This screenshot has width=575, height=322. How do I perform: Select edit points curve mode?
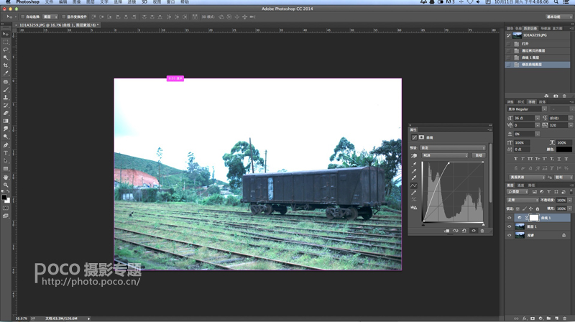coord(414,185)
